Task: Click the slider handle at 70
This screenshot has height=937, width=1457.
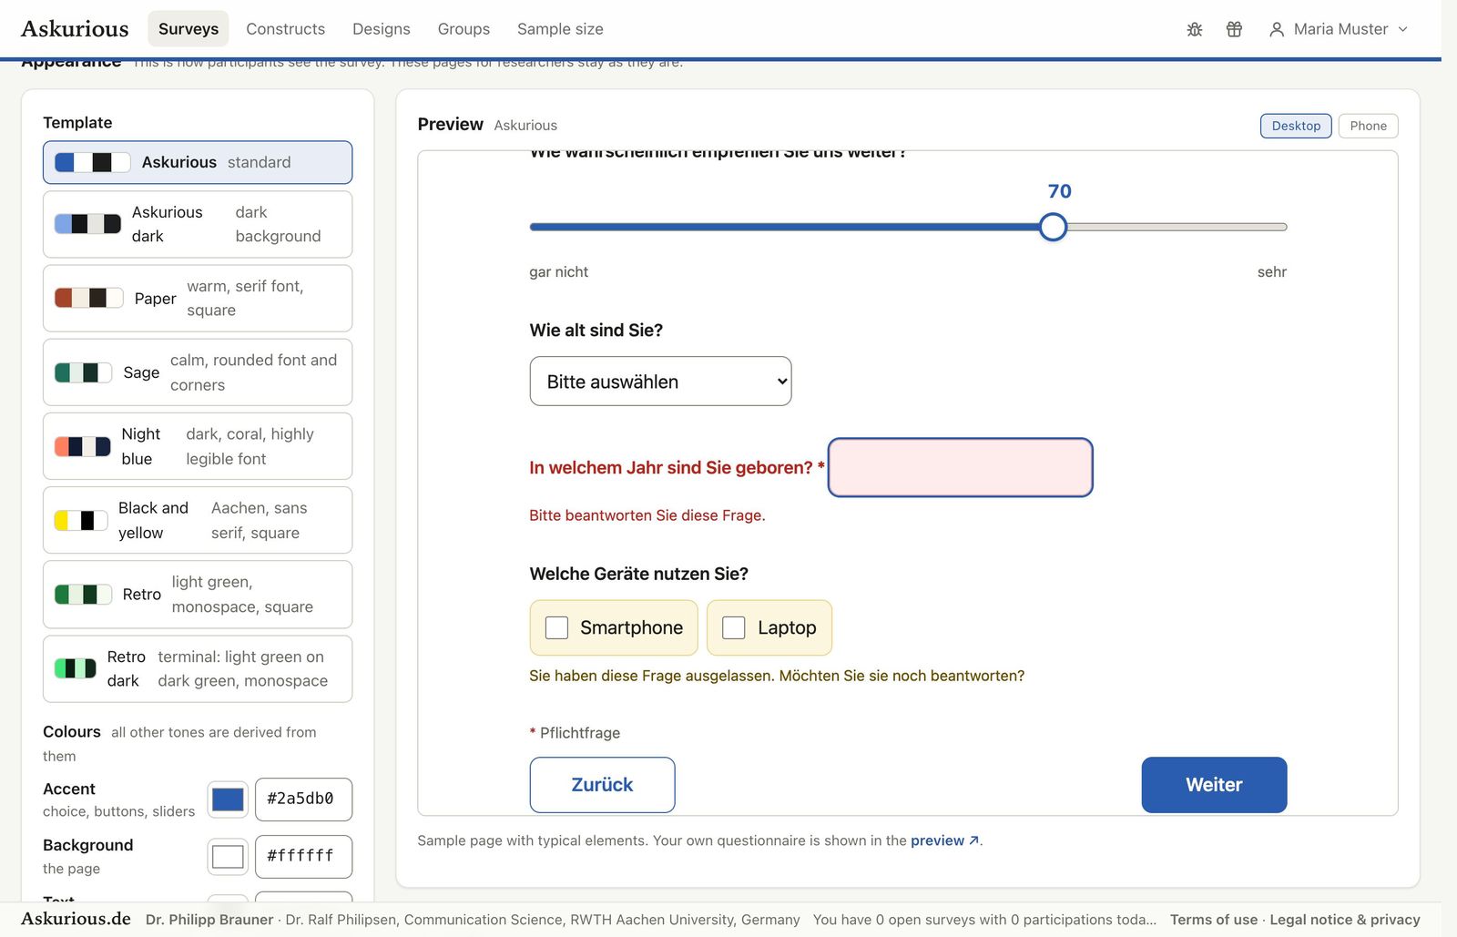Action: [1053, 227]
